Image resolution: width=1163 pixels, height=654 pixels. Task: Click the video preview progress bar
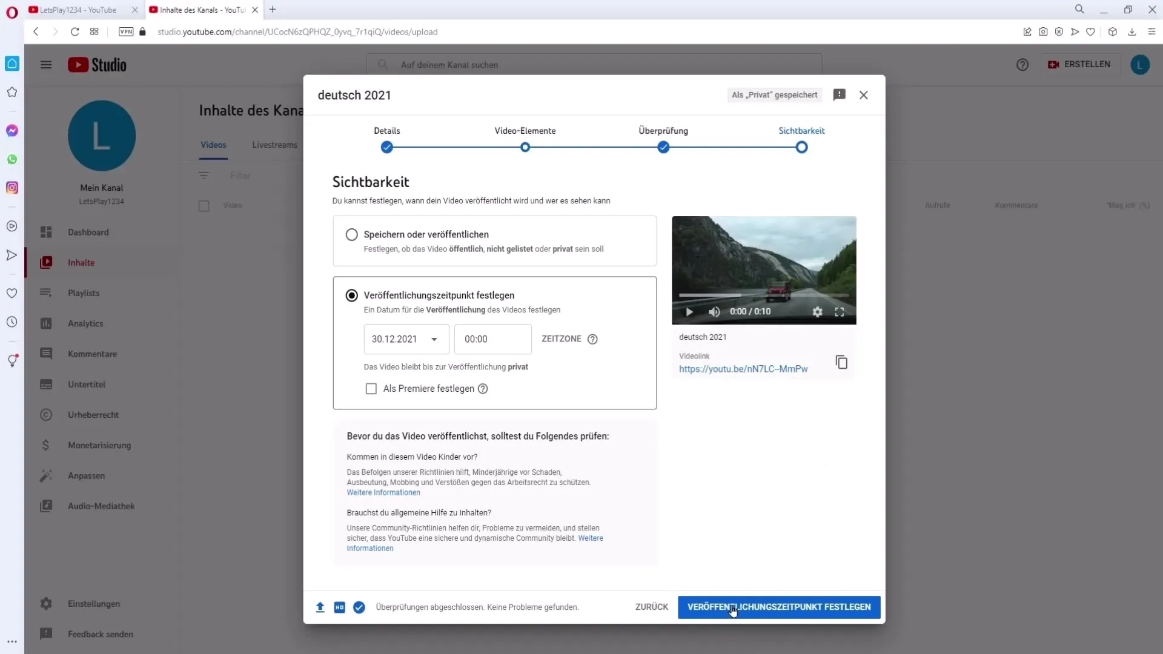click(x=763, y=296)
